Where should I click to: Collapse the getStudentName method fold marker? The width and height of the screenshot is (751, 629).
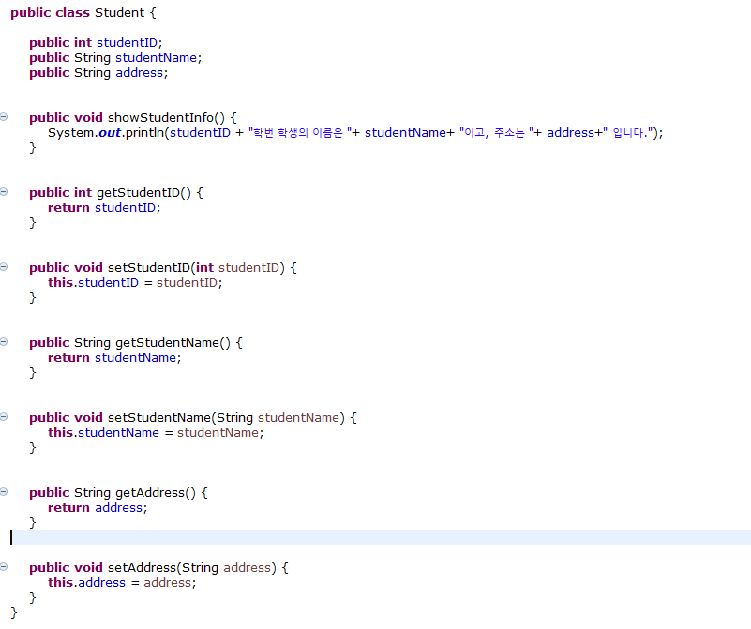(4, 342)
